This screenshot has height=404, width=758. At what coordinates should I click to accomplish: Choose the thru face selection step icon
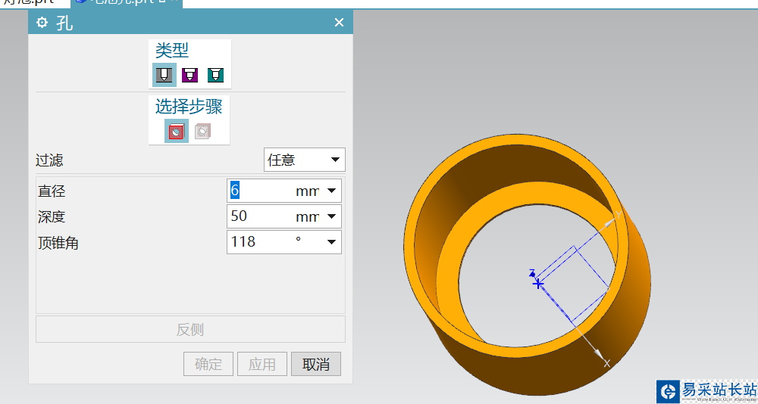click(202, 131)
